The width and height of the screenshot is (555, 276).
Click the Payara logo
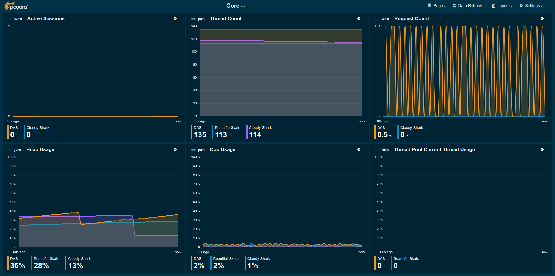(x=16, y=6)
